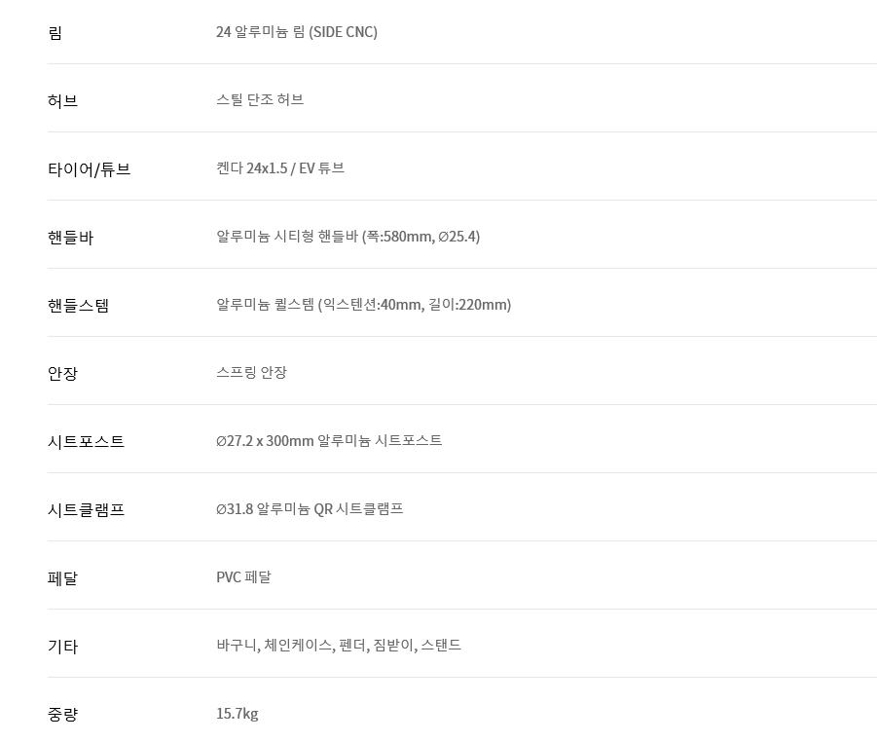The image size is (877, 742).
Task: Click the Ø31.8 알루미늄 QR 시트클램프 value
Action: (x=310, y=508)
